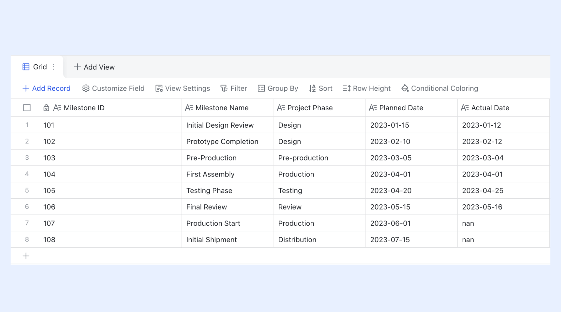Click the Testing project phase cell
561x312 pixels.
pyautogui.click(x=320, y=191)
